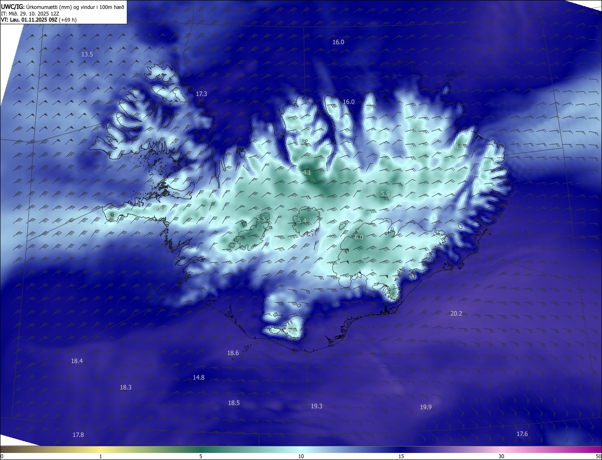Click the 5.9 value label
The width and height of the screenshot is (602, 460).
pos(385,194)
